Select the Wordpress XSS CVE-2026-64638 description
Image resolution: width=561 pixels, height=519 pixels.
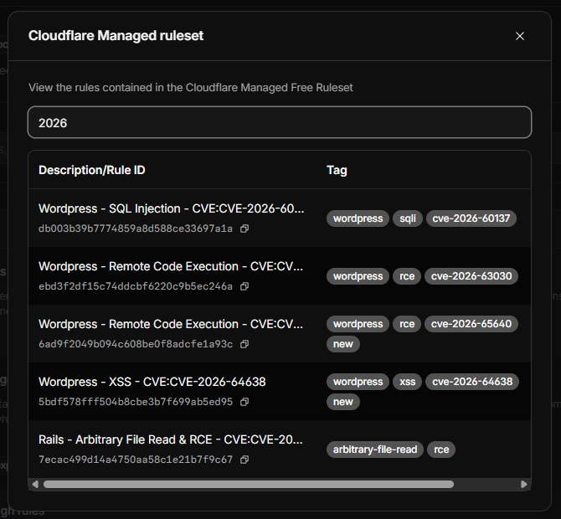pyautogui.click(x=152, y=382)
